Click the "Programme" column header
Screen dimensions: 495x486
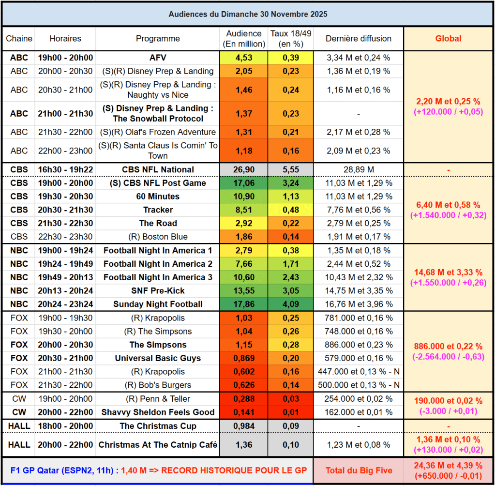(x=158, y=39)
